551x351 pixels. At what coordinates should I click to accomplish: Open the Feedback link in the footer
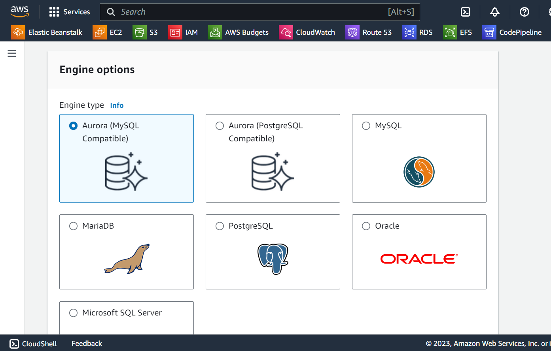click(87, 344)
